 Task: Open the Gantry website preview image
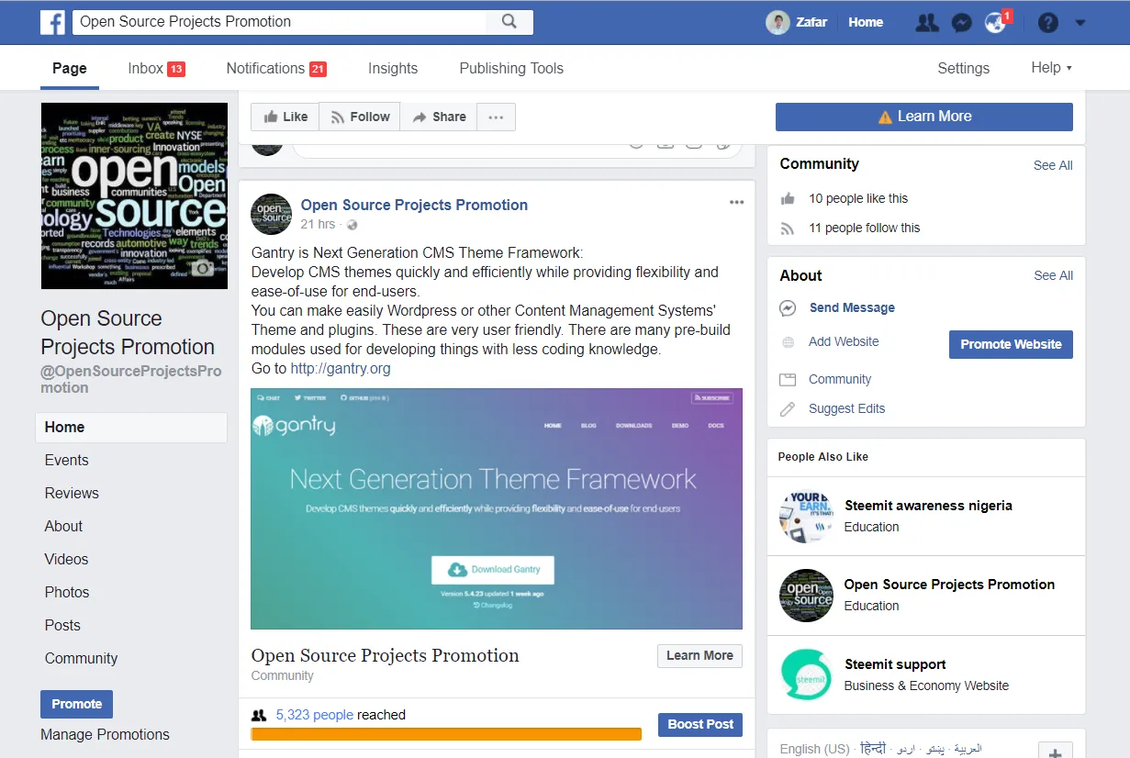497,508
